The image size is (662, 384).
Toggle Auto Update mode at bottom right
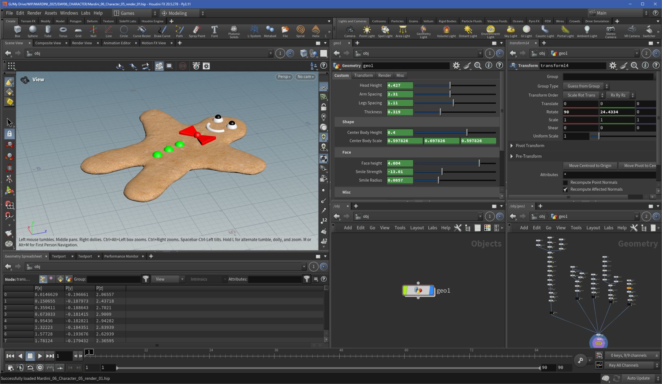pyautogui.click(x=638, y=378)
